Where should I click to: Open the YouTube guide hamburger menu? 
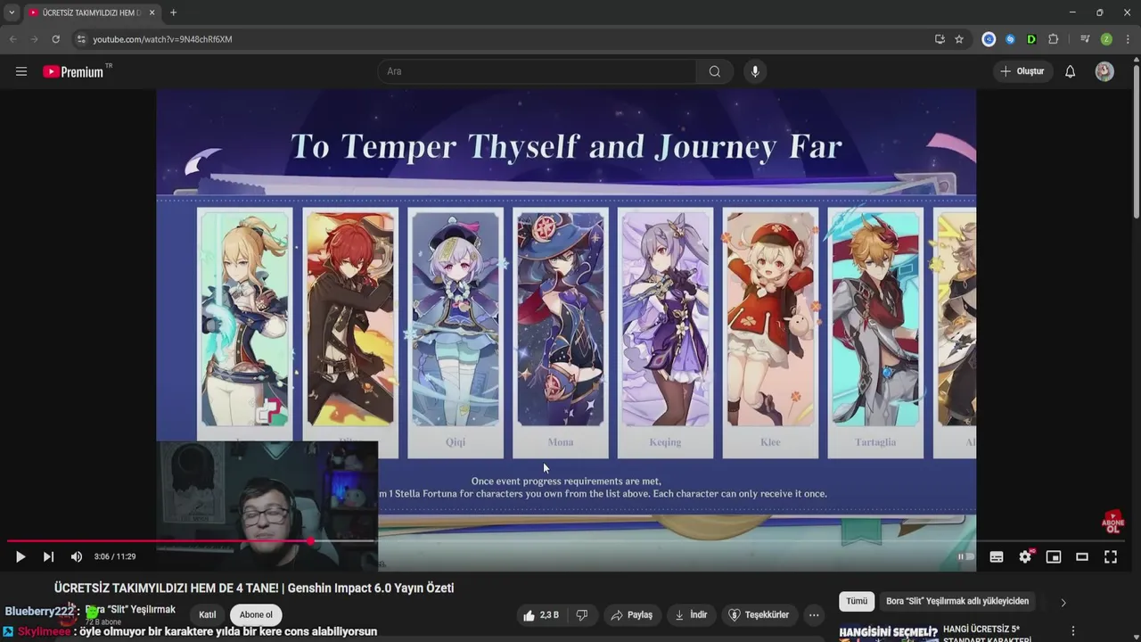click(x=21, y=71)
